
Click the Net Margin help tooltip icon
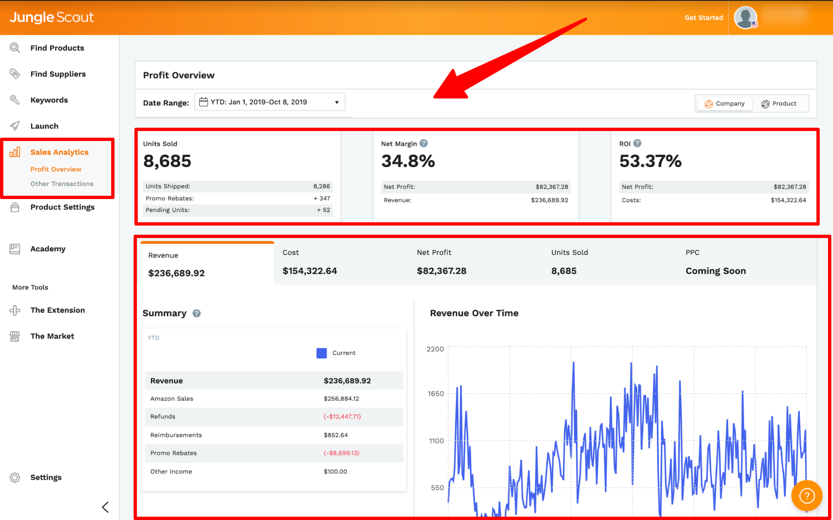point(424,143)
